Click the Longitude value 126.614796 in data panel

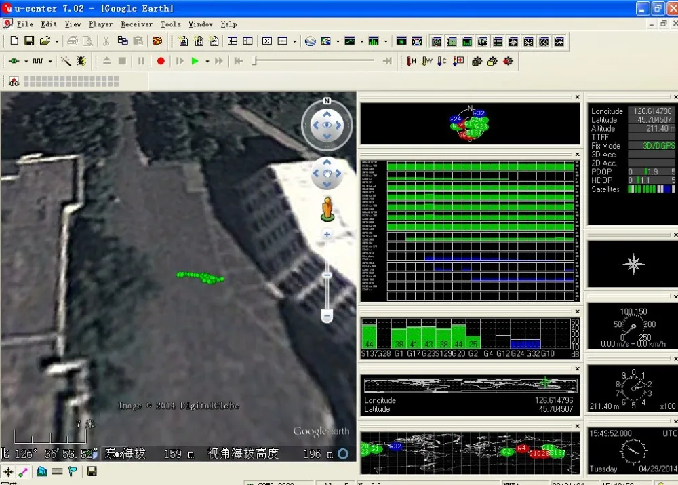pyautogui.click(x=652, y=111)
